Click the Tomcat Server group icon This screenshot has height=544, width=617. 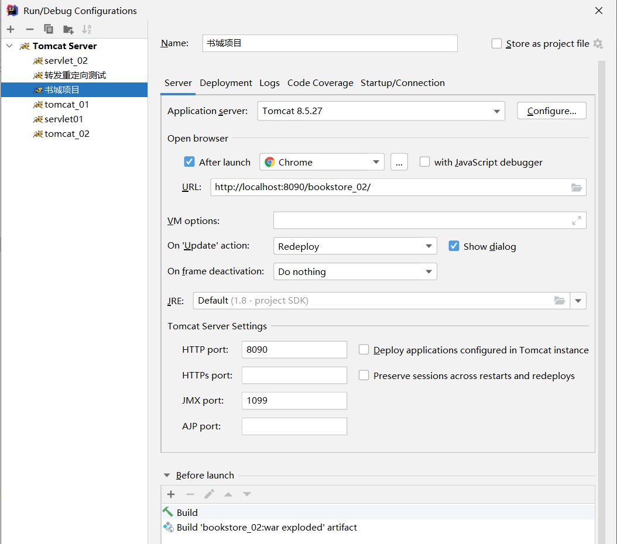[25, 46]
